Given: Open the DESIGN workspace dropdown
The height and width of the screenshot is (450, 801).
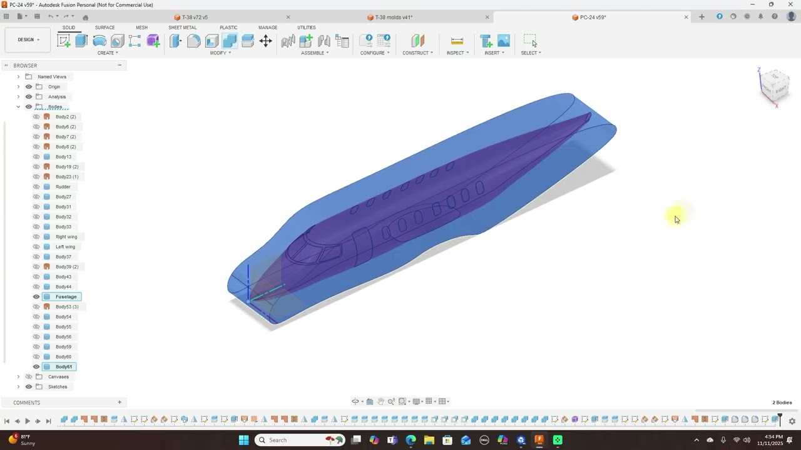Looking at the screenshot, I should [x=28, y=40].
